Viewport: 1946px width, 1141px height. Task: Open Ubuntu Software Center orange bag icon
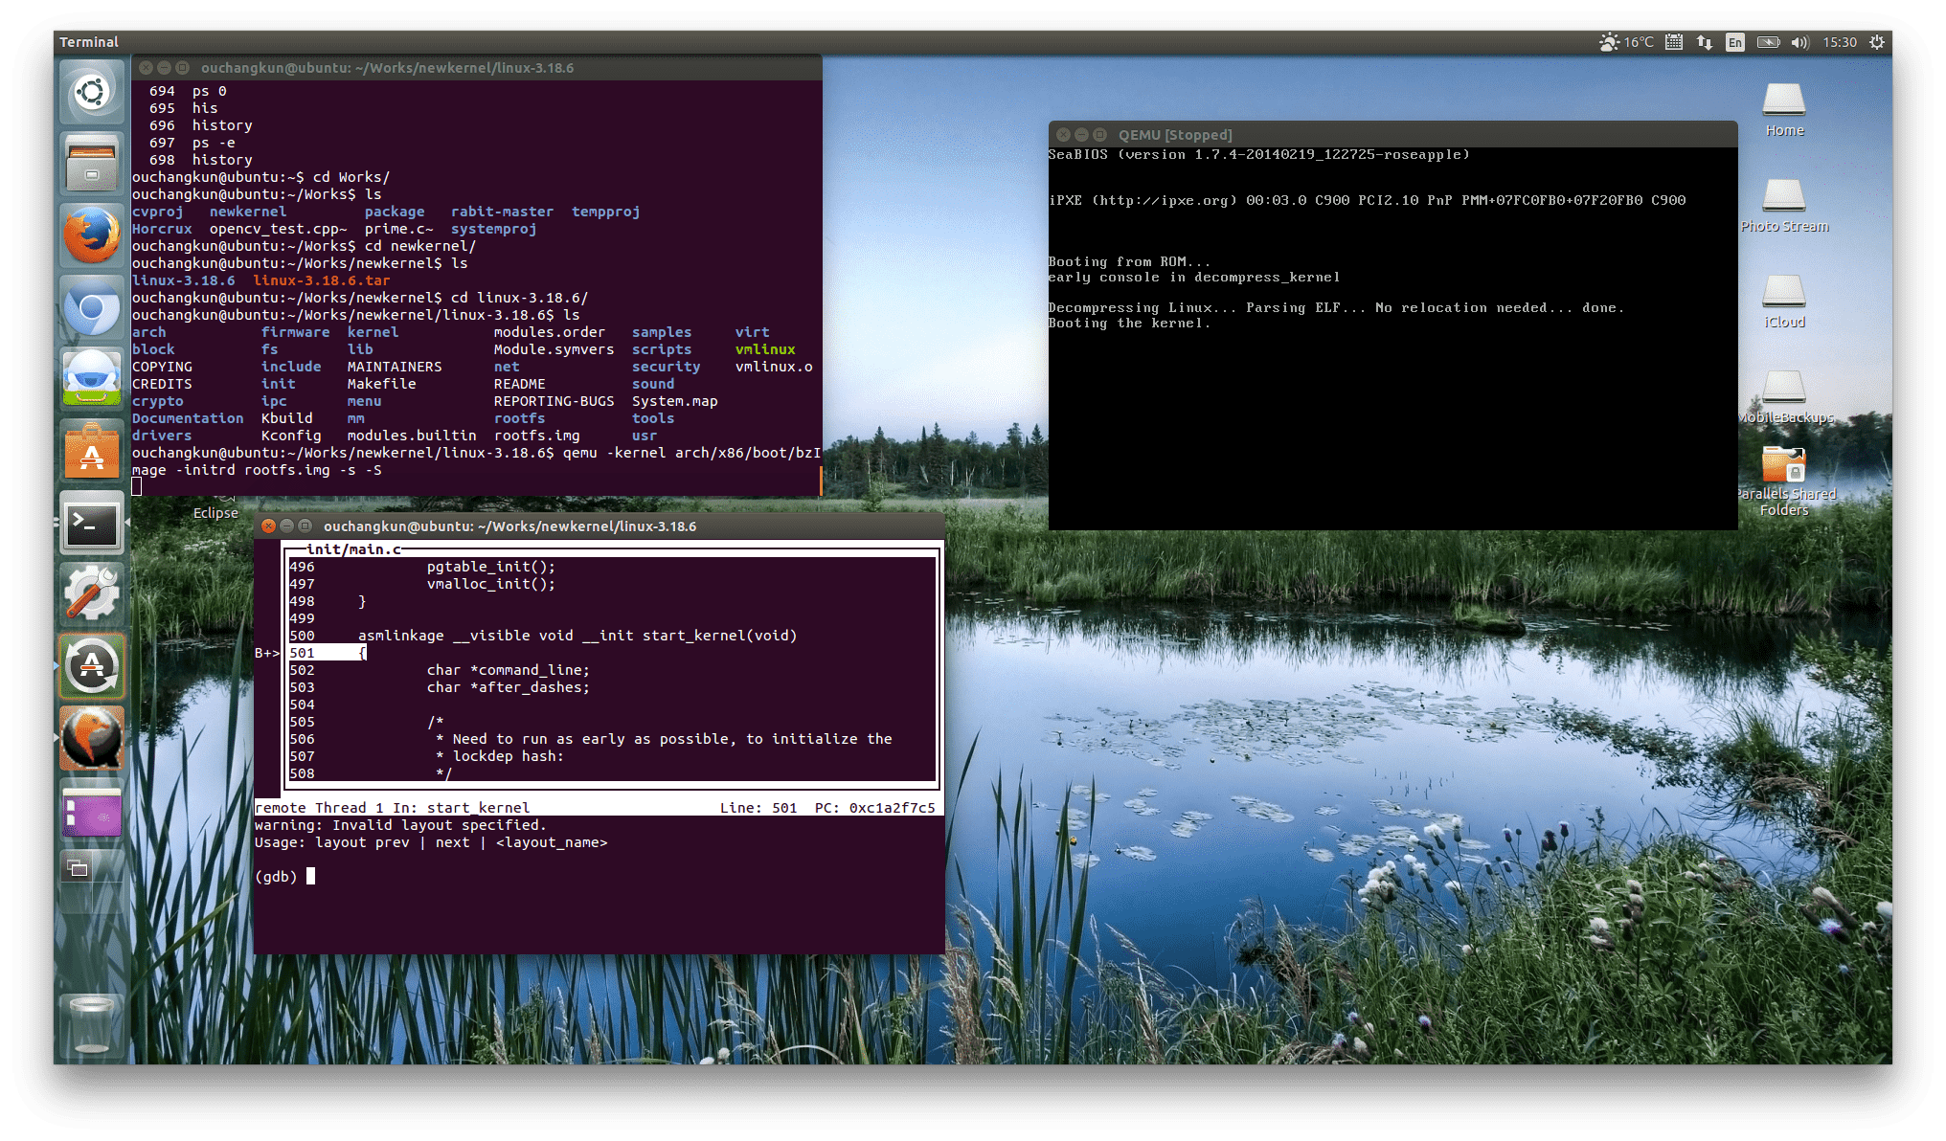coord(92,452)
